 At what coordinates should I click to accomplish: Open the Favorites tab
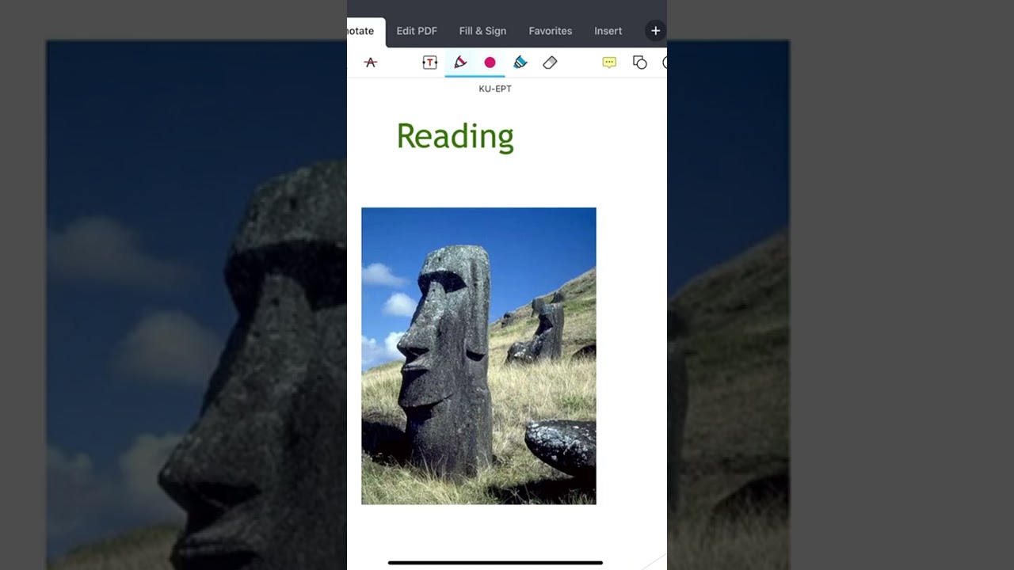click(551, 31)
